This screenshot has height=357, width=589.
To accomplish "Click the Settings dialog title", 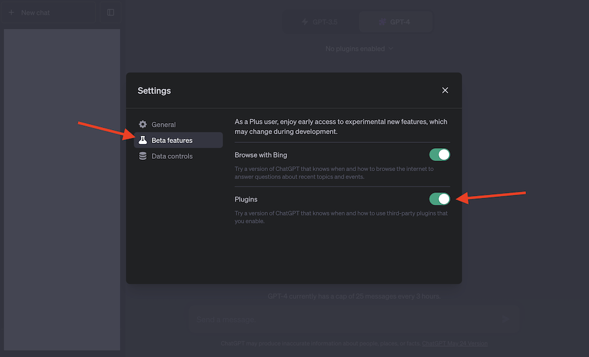I will (x=154, y=91).
